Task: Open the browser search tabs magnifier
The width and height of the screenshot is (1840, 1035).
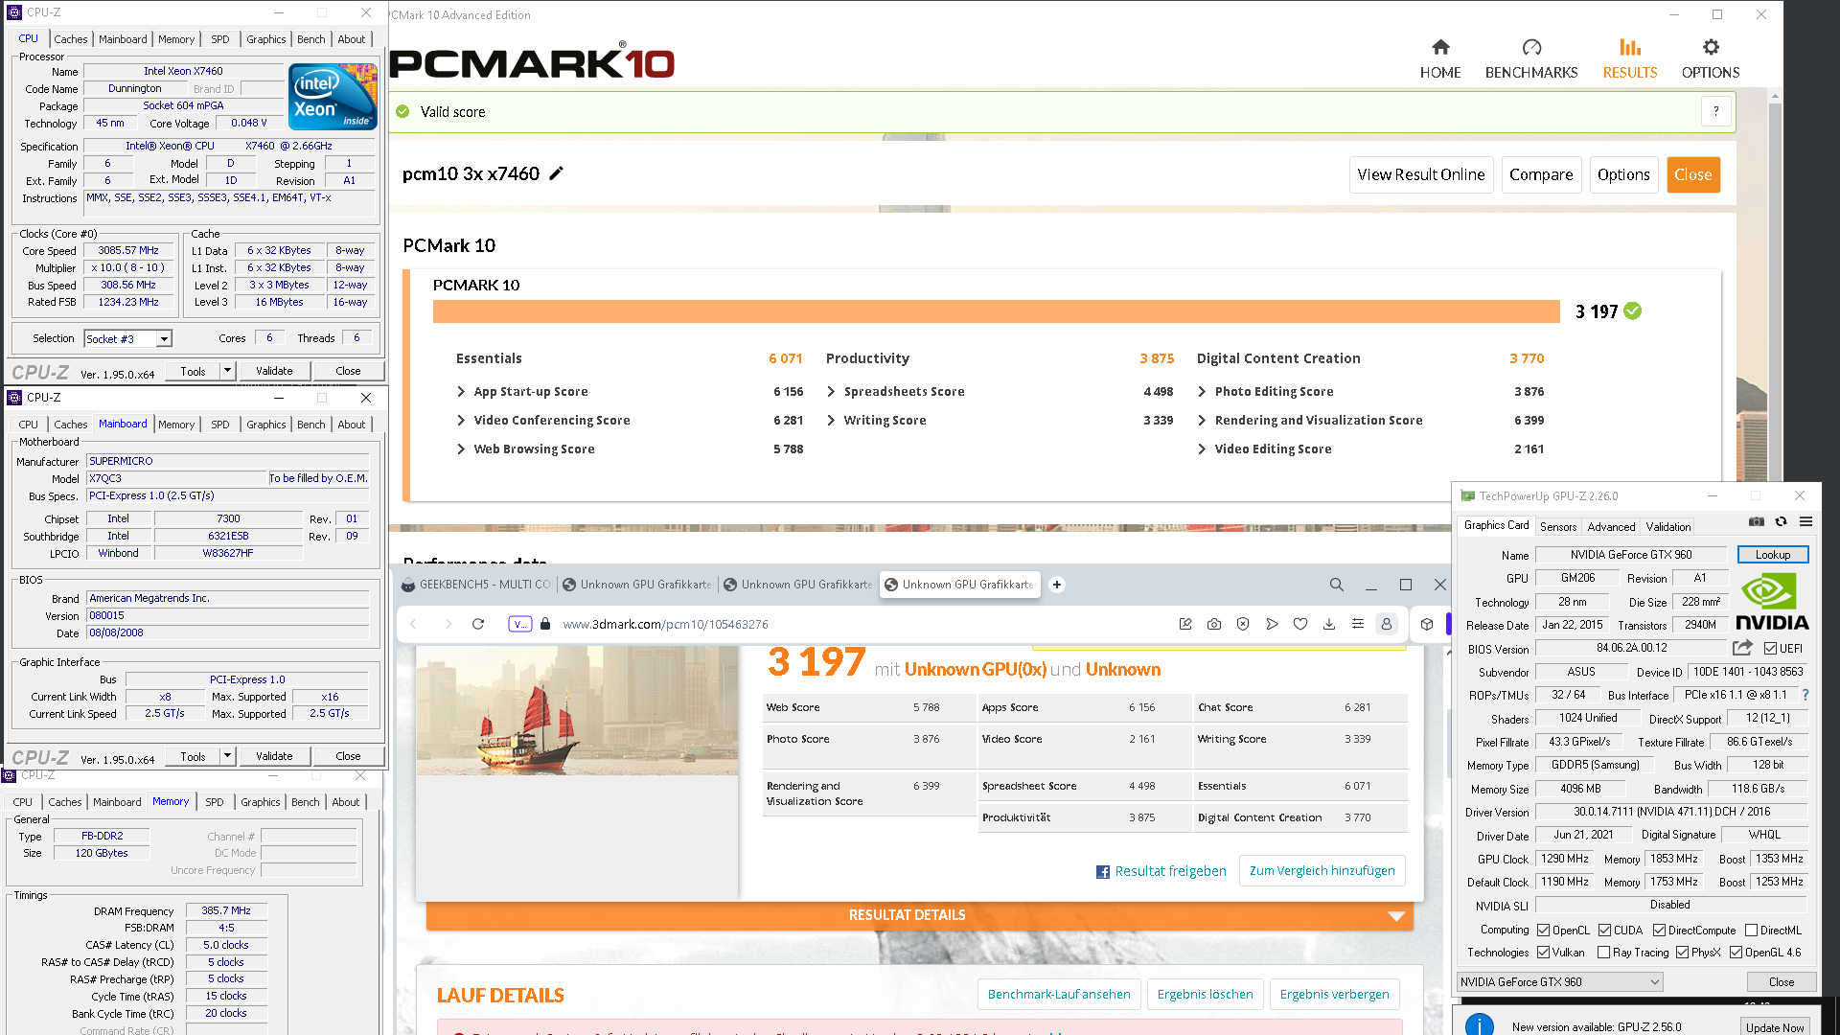Action: [x=1336, y=585]
